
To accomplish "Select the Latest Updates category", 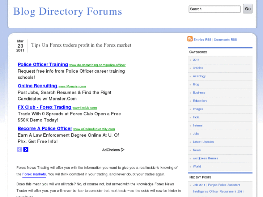I will click(203, 142).
